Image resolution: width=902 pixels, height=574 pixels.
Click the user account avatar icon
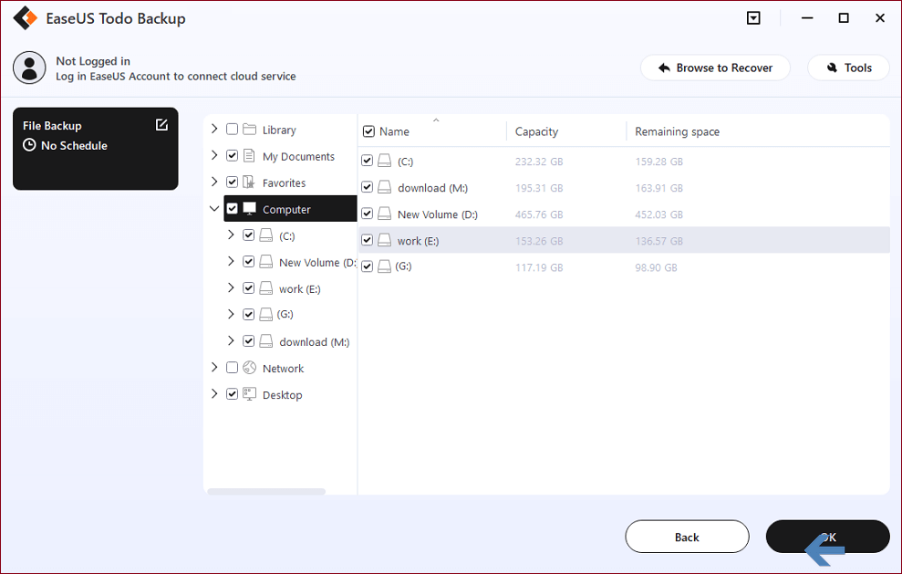29,68
